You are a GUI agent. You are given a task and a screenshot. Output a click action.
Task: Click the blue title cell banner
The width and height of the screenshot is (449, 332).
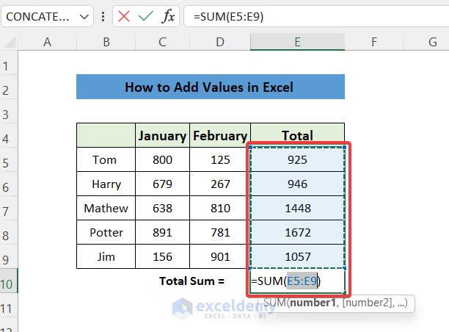pyautogui.click(x=210, y=87)
